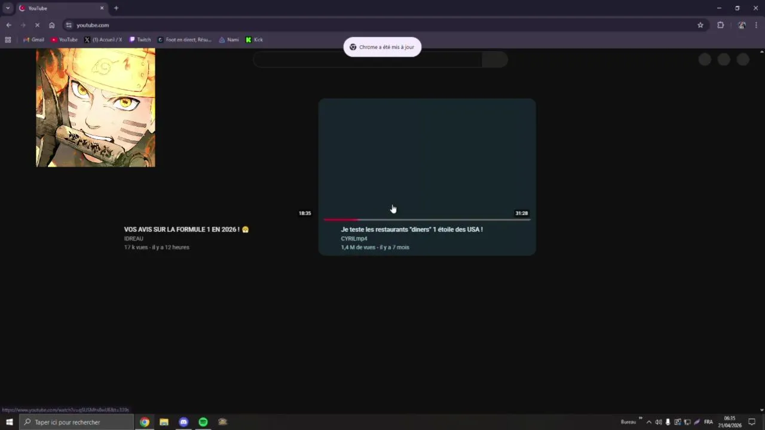Open the Chrome extensions puzzle icon
Screen dimensions: 765x430
tap(720, 25)
